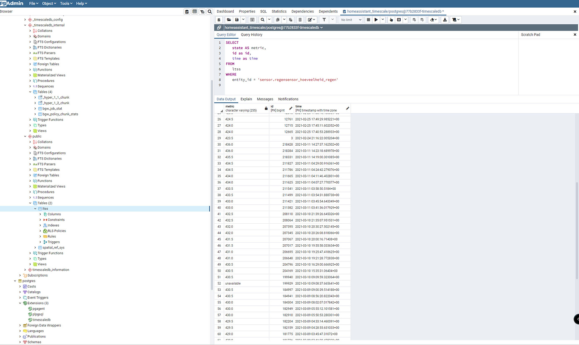Open View Data grid icon in Browser panel
This screenshot has height=345, width=579.
[x=195, y=12]
